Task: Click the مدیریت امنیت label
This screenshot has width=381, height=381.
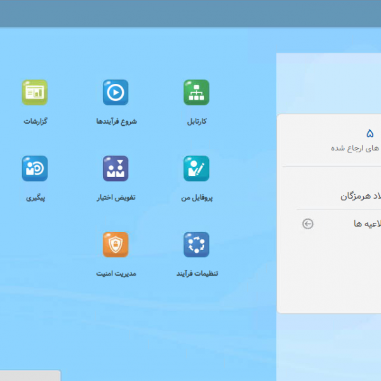Action: [x=116, y=273]
